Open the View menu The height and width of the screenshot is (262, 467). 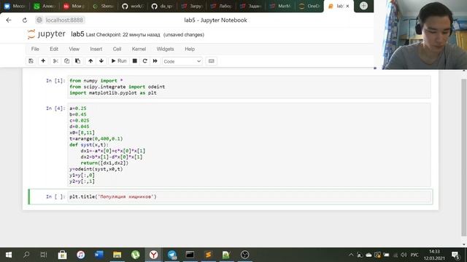pos(74,49)
